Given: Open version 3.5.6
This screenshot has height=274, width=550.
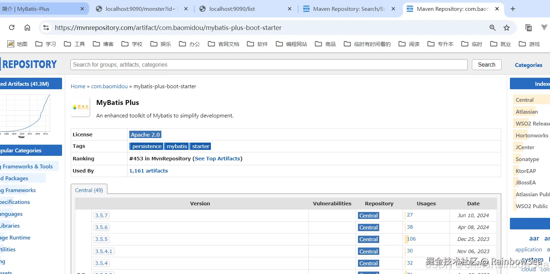Looking at the screenshot, I should [x=101, y=227].
